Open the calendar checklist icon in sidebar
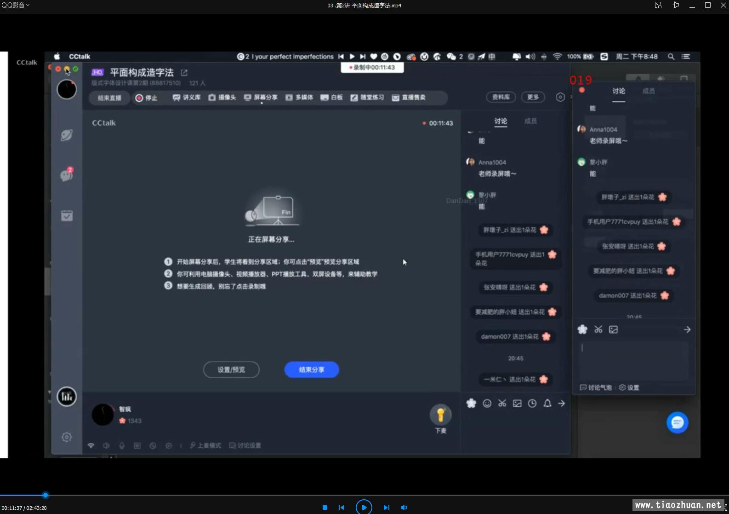 pyautogui.click(x=67, y=215)
